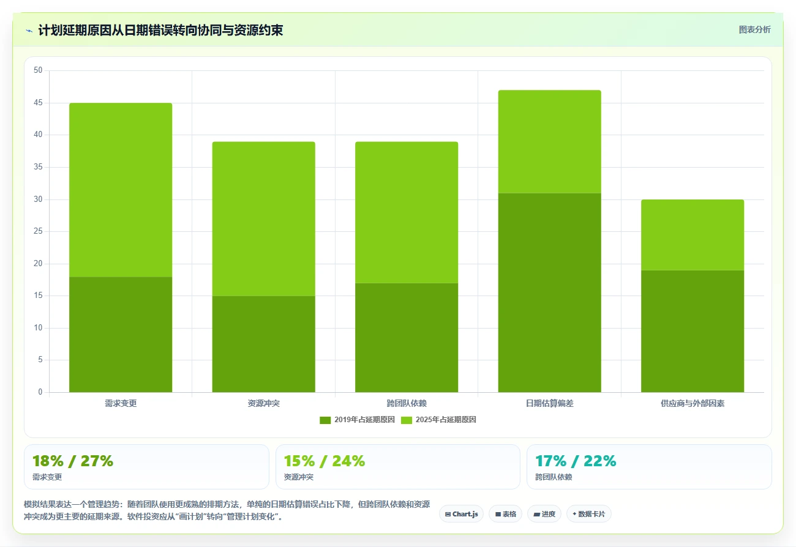The image size is (796, 547).
Task: Open the 15% / 24% 资源冲突 data card
Action: [x=398, y=467]
